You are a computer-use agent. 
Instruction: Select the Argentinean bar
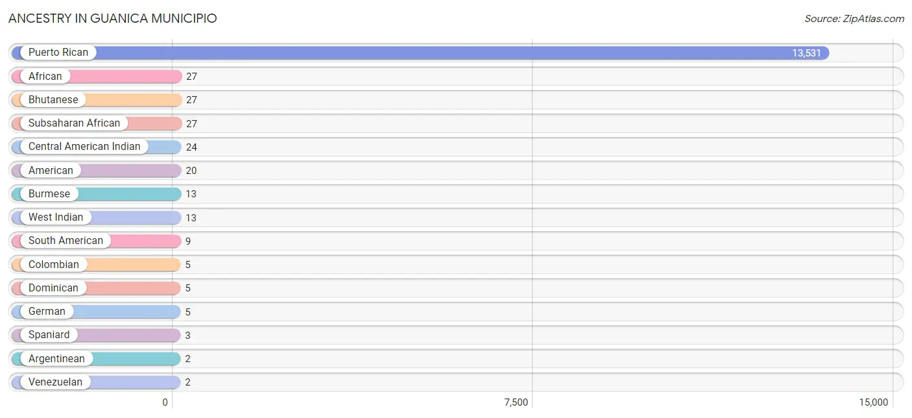point(96,358)
